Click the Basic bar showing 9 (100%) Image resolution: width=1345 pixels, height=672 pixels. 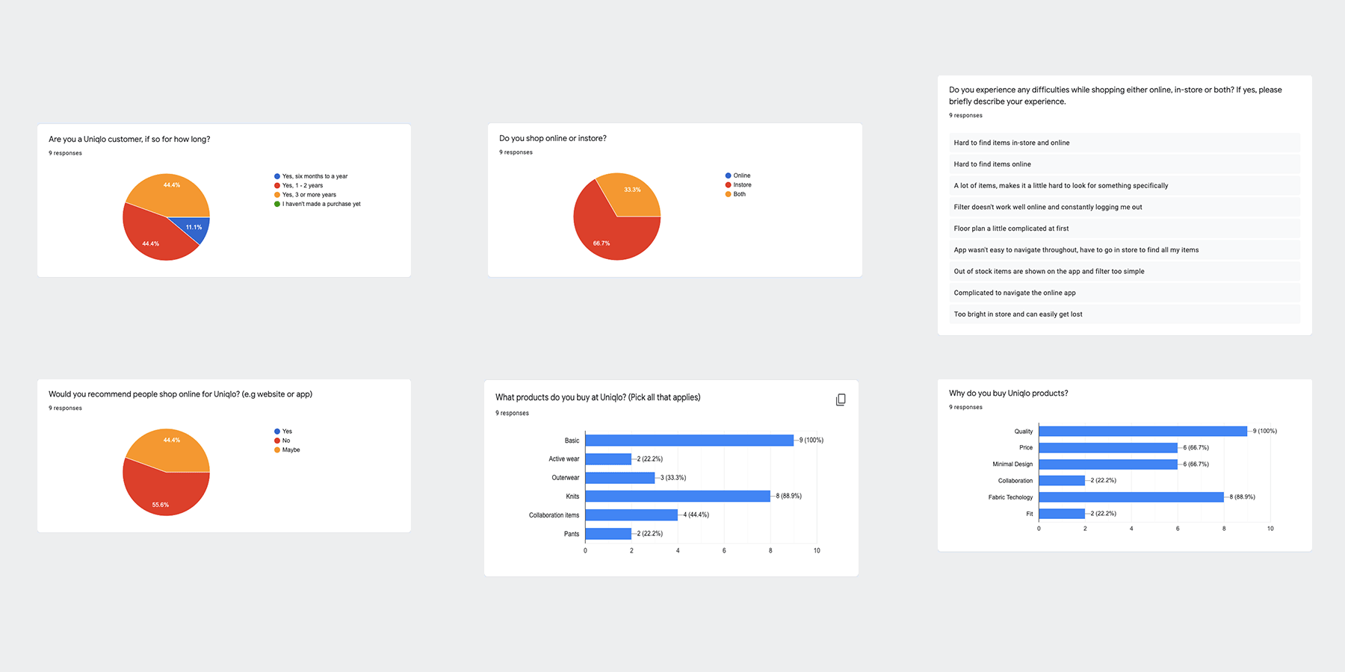click(687, 440)
